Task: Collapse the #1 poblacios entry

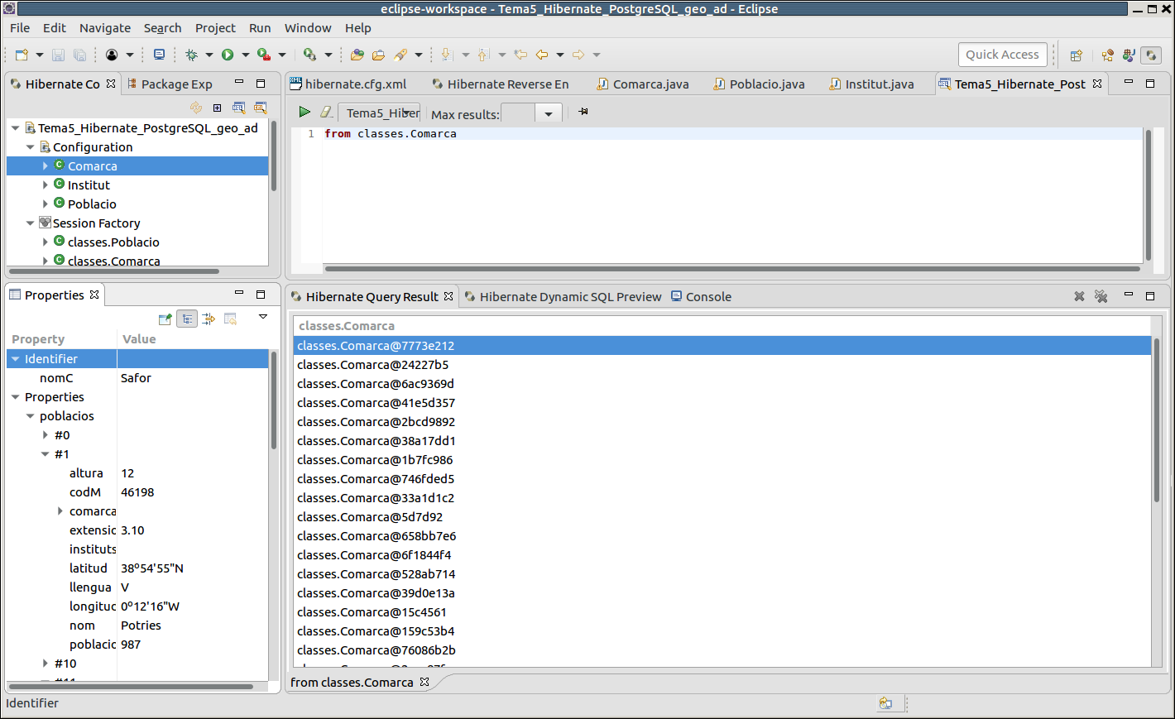Action: click(x=46, y=454)
